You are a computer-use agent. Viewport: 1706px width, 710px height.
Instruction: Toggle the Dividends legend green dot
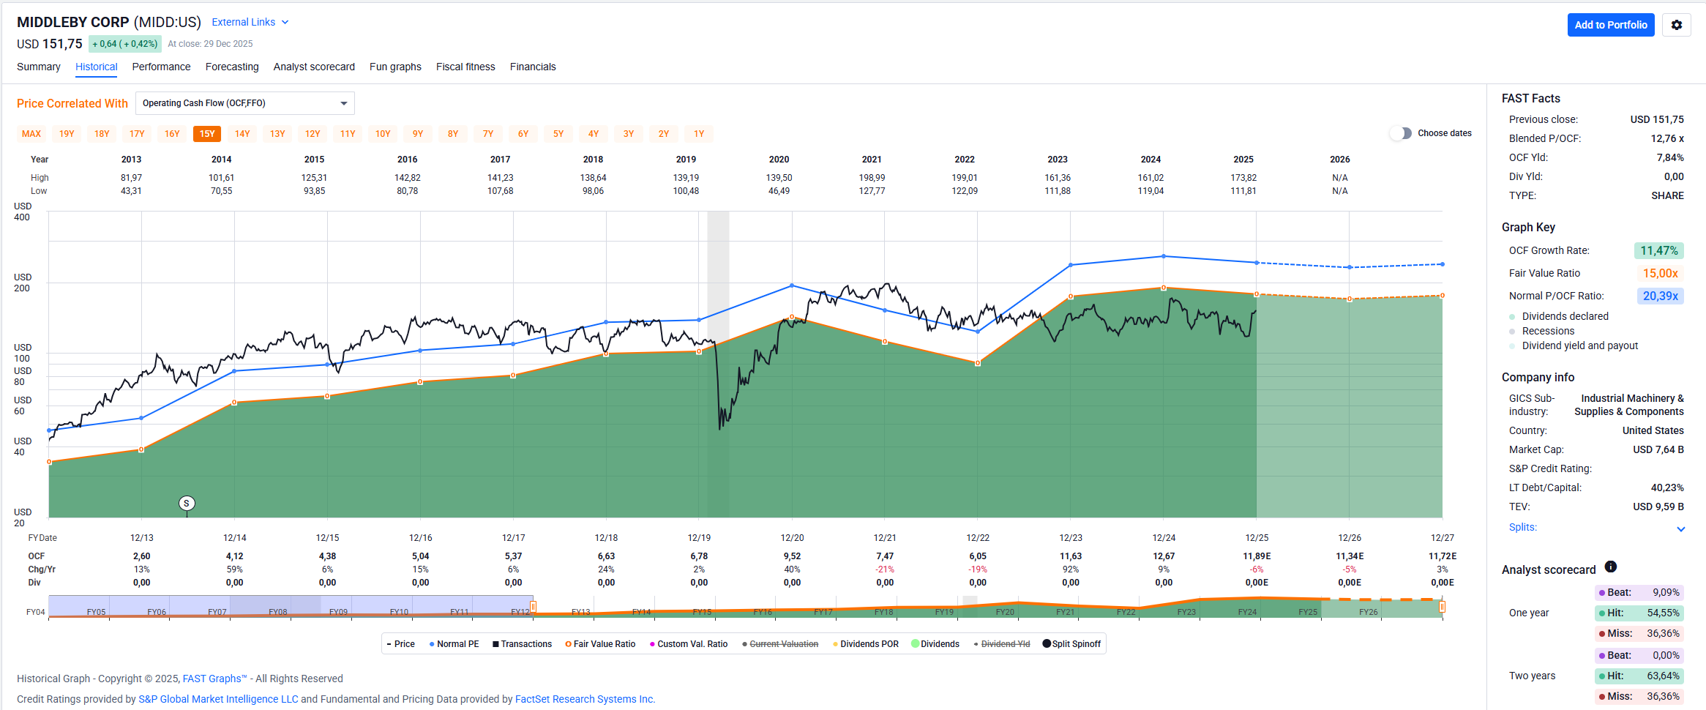pyautogui.click(x=915, y=644)
